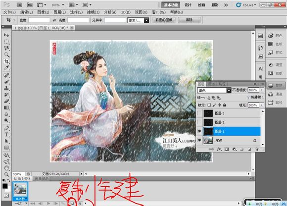Image resolution: width=287 pixels, height=206 pixels.
Task: Select the Eraser tool
Action: 6,101
